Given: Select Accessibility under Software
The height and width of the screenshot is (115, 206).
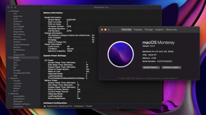Looking at the screenshot, I should (x=19, y=96).
